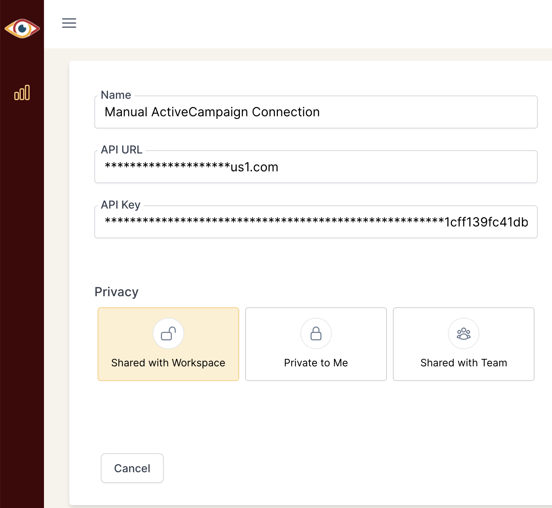Keep Shared with Workspace privacy selected
The image size is (552, 508).
point(168,344)
